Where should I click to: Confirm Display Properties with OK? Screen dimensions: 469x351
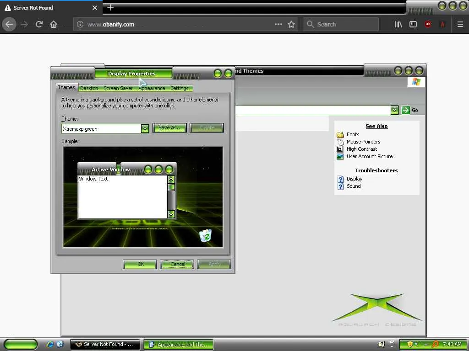140,264
